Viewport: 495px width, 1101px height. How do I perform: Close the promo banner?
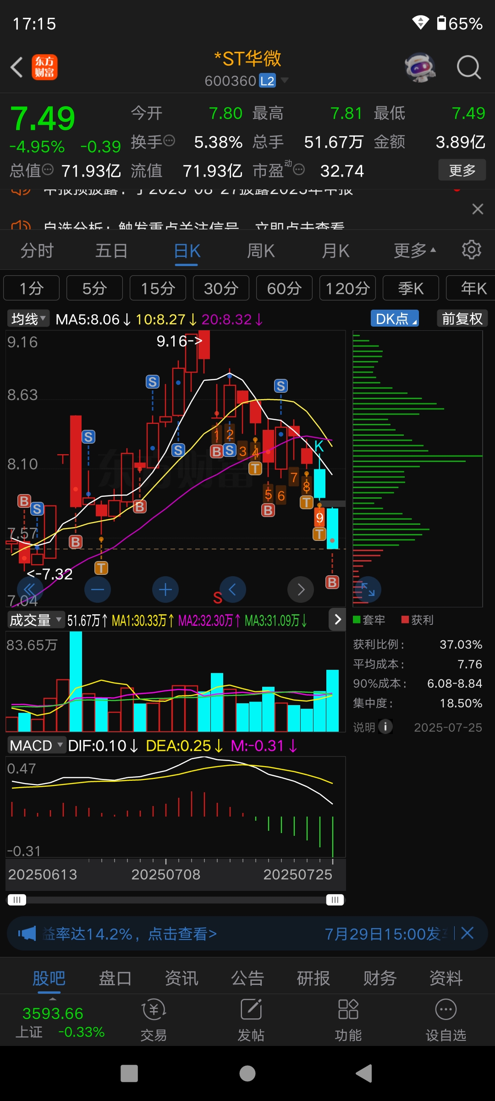click(x=467, y=933)
